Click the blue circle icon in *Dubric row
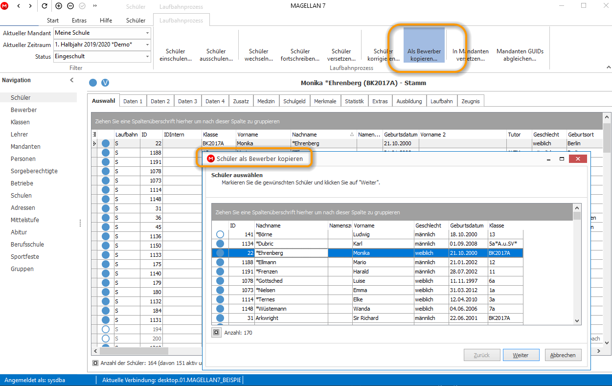This screenshot has width=612, height=386. tap(220, 244)
